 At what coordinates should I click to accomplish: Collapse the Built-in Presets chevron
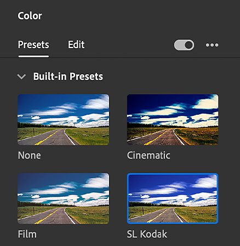coord(21,77)
